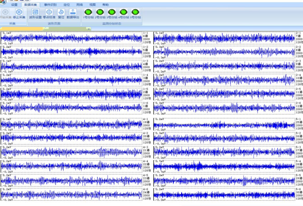Viewport: 303px width, 206px height.
Task: Select the channel 1-5 waveform trace
Action: pos(72,94)
